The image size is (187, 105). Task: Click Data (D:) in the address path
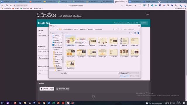coord(76,29)
